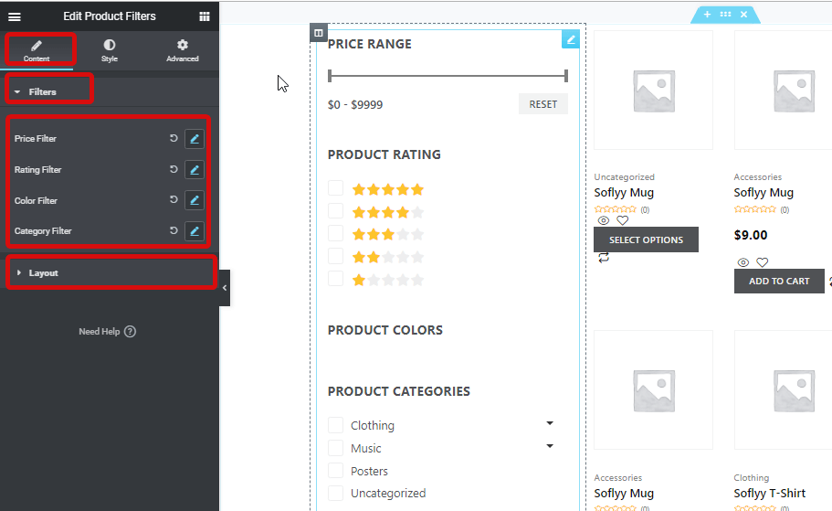Click the ADD TO CART button
The width and height of the screenshot is (832, 511).
pos(779,281)
